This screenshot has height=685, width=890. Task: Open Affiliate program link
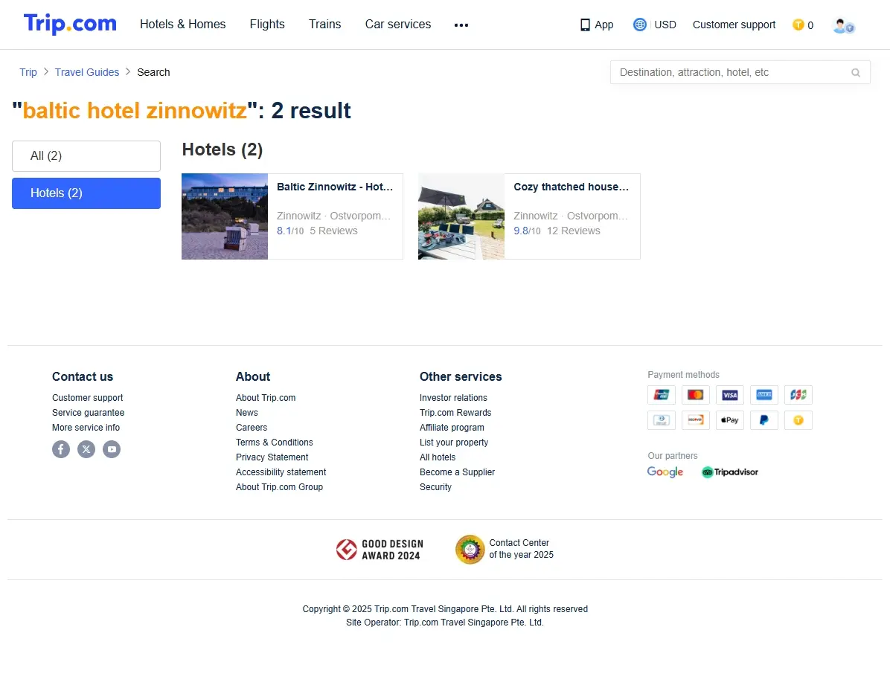click(x=452, y=428)
